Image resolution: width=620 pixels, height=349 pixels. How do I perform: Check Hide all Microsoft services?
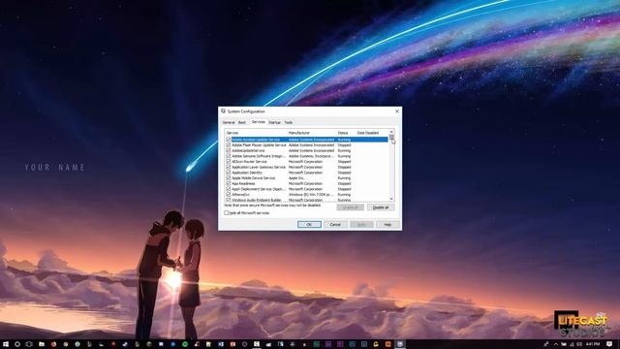(227, 213)
